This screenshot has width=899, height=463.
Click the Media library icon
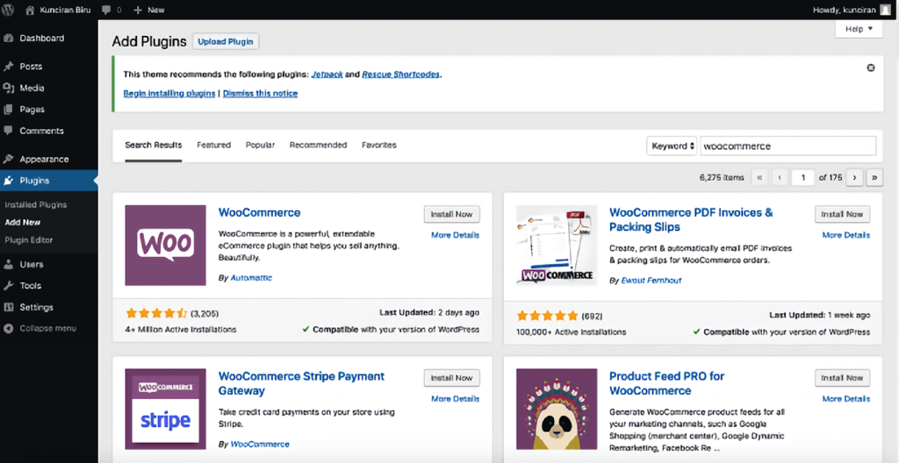[8, 88]
